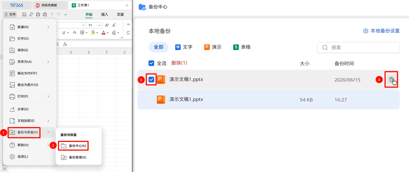Viewport: 409px width, 172px height.
Task: Click the fx insert function icon
Action: (x=65, y=44)
